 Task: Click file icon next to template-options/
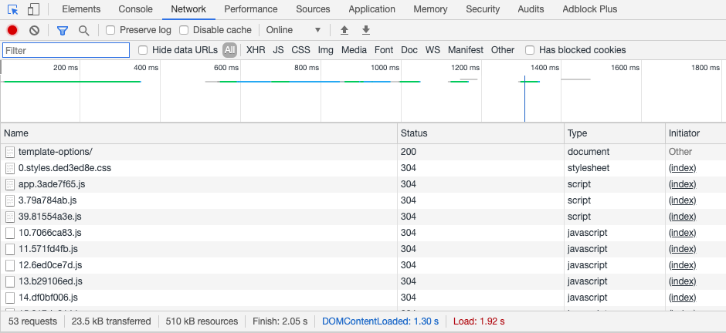pos(10,152)
